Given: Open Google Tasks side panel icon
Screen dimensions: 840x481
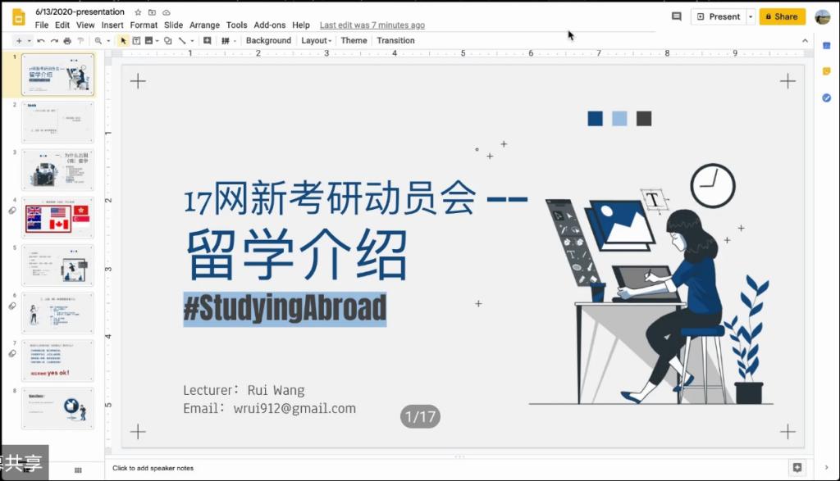Looking at the screenshot, I should point(826,98).
